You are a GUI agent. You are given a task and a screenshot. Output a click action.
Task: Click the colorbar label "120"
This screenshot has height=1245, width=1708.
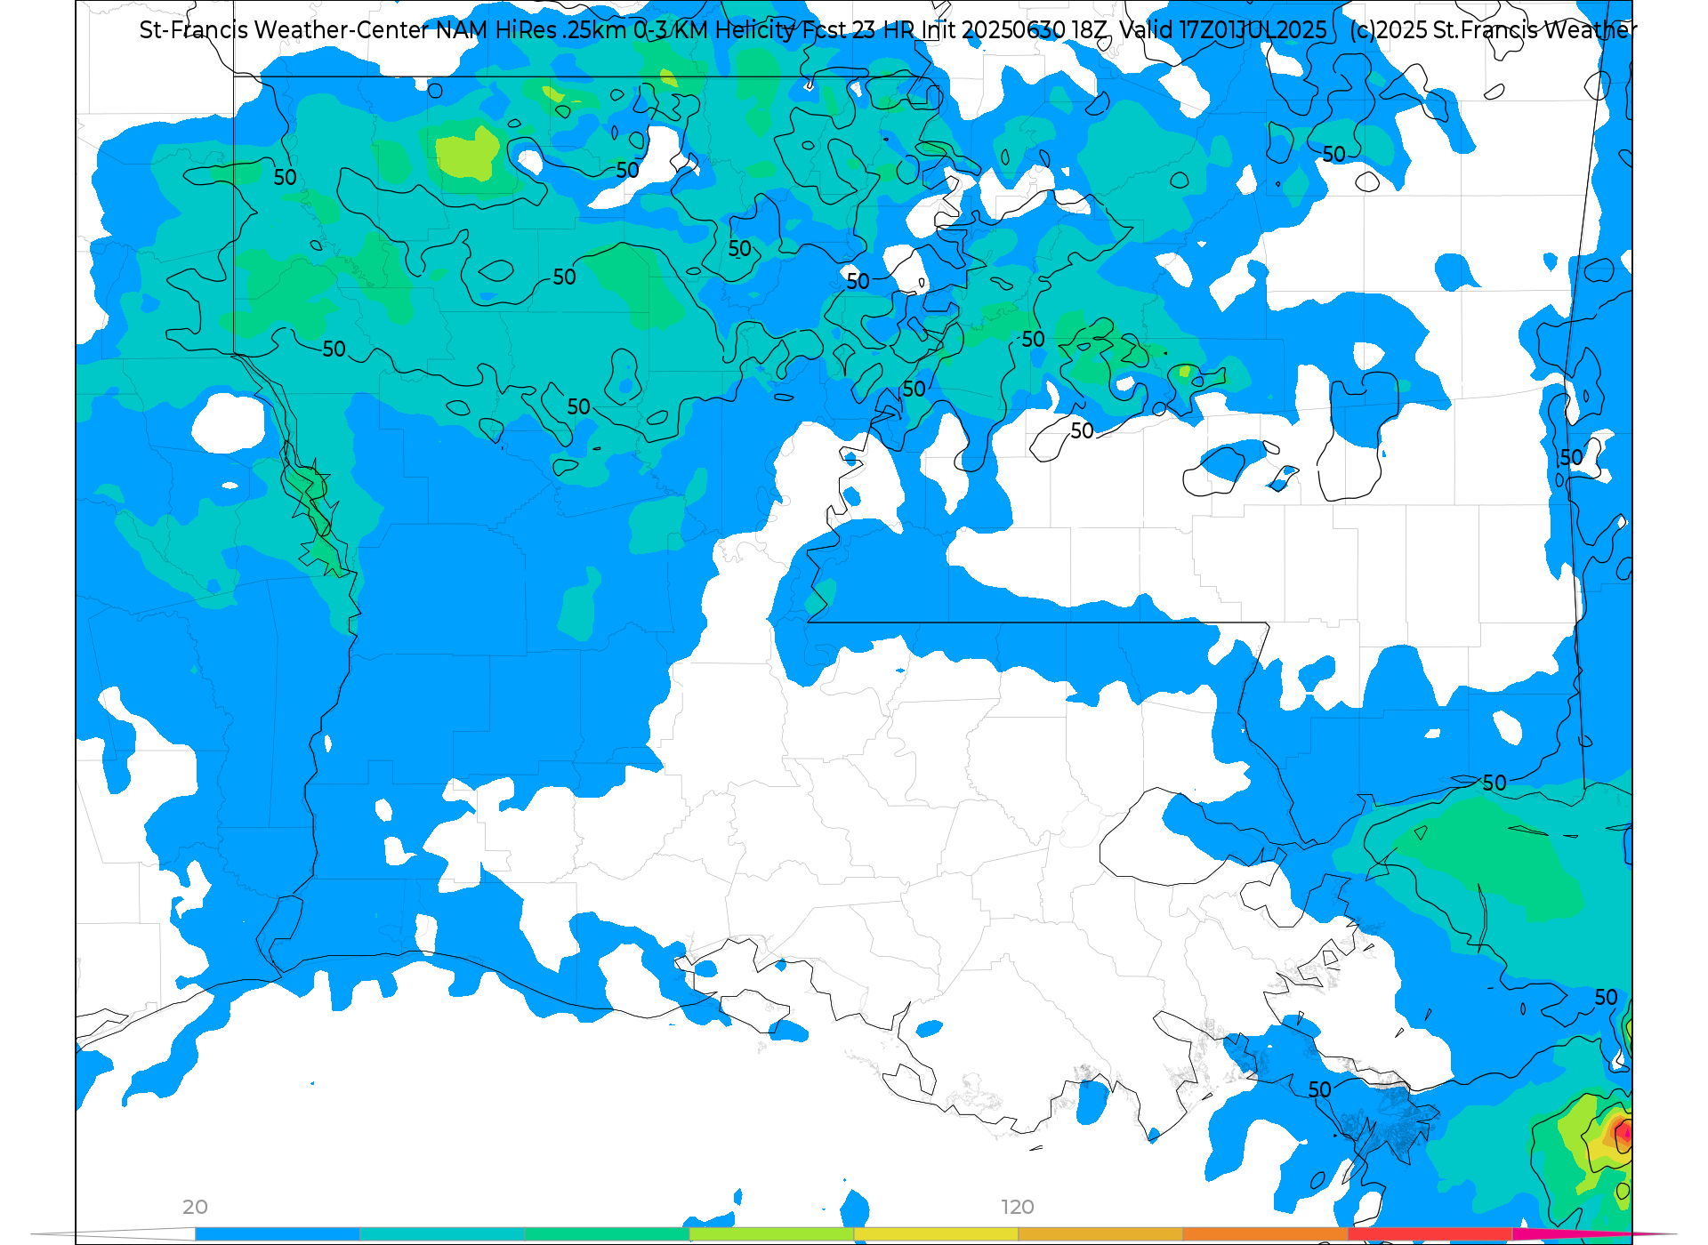click(1018, 1208)
